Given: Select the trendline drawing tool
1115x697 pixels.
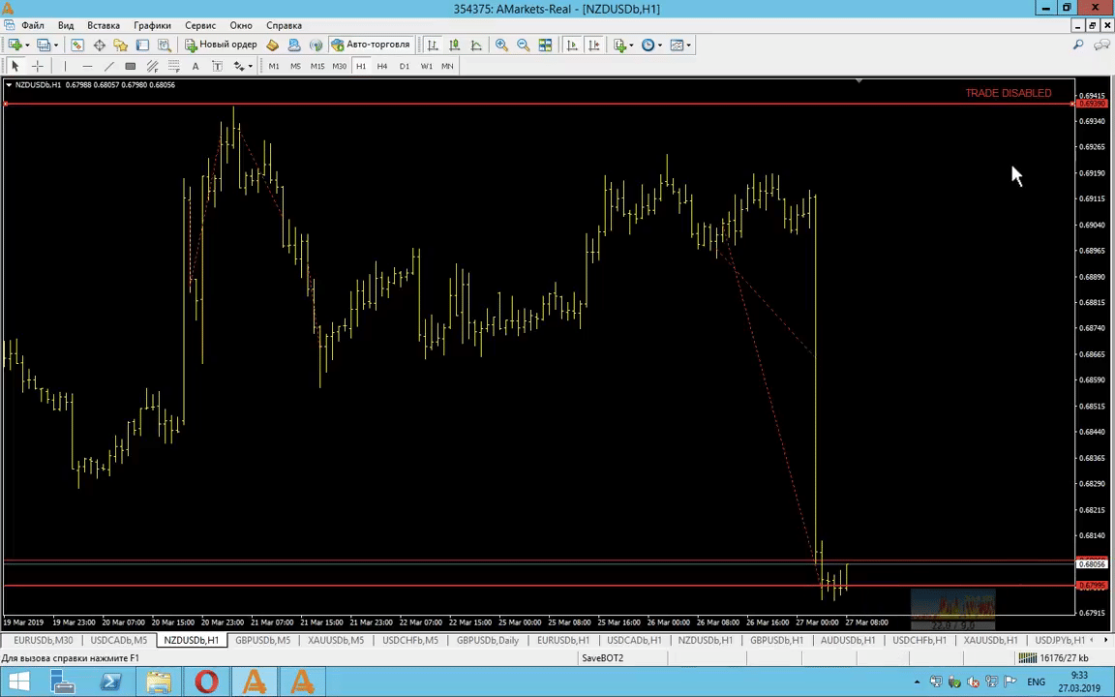Looking at the screenshot, I should 108,66.
